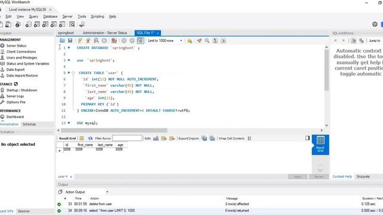Open Snippets tab in SQL Additions
Screen dimensions: 383x215
363,177
